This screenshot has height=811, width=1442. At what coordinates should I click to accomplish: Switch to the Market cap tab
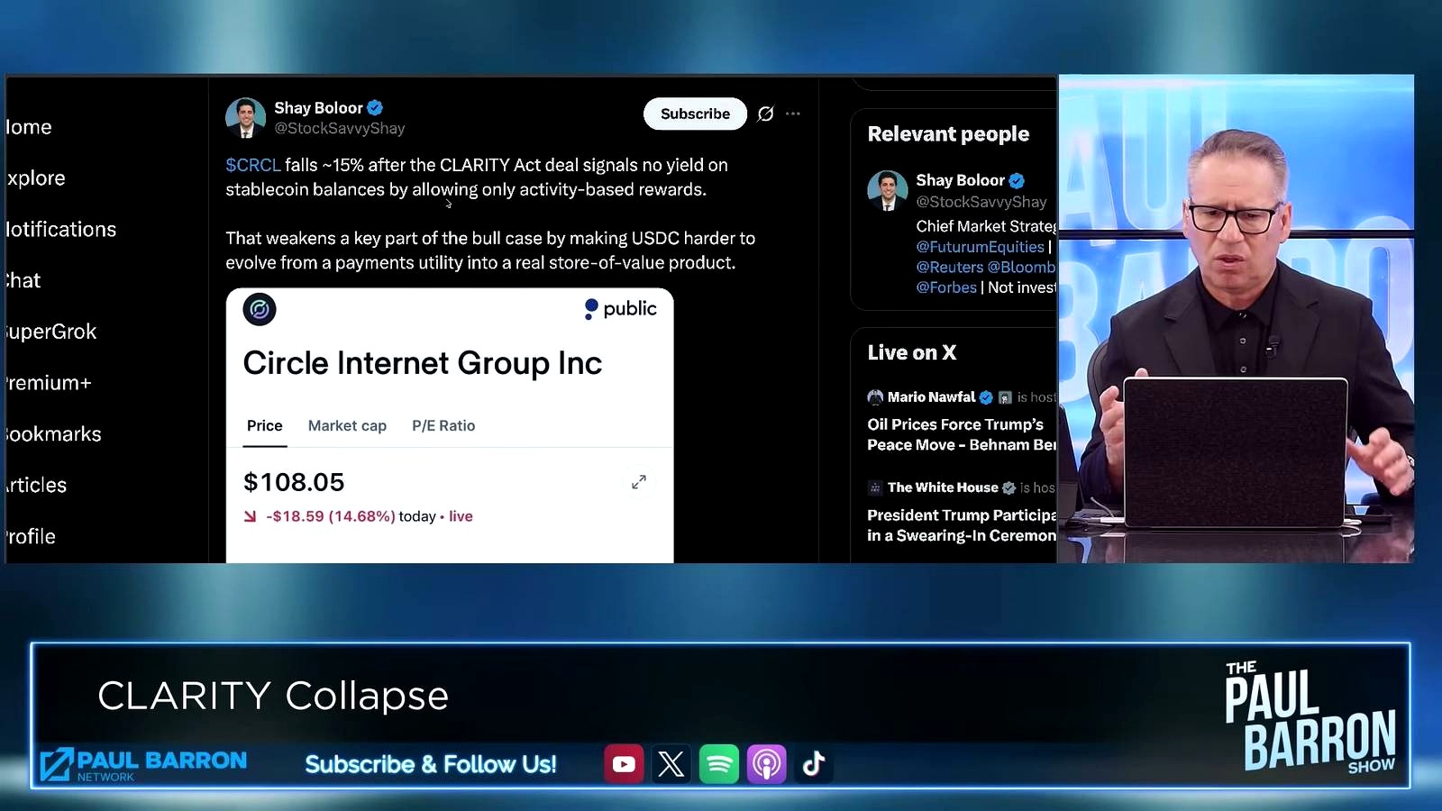tap(347, 425)
